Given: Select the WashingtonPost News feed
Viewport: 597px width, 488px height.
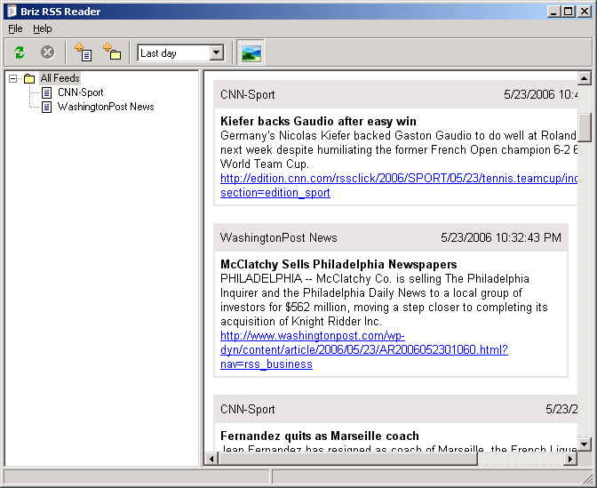Looking at the screenshot, I should [106, 107].
